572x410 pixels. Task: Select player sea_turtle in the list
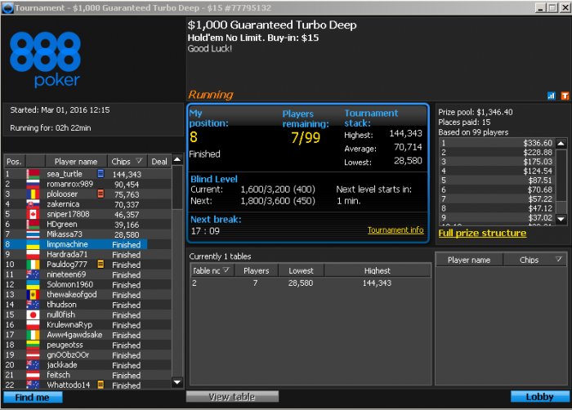[x=87, y=174]
